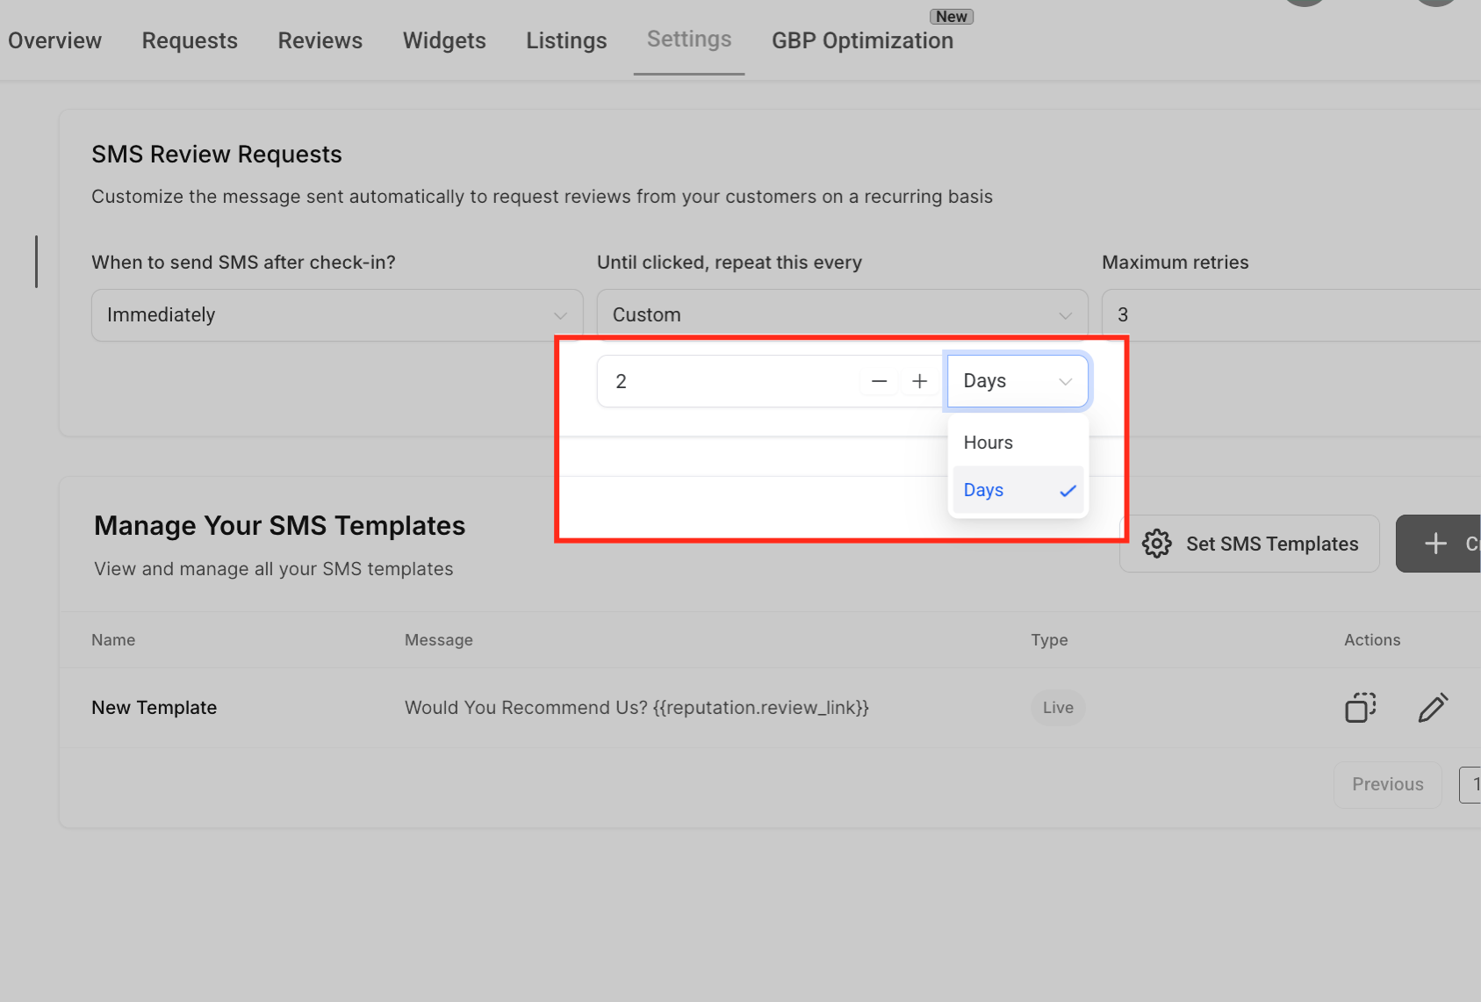Image resolution: width=1481 pixels, height=1002 pixels.
Task: Go to Previous page of templates
Action: pyautogui.click(x=1387, y=784)
